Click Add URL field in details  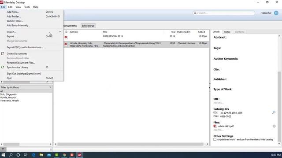pos(219,103)
